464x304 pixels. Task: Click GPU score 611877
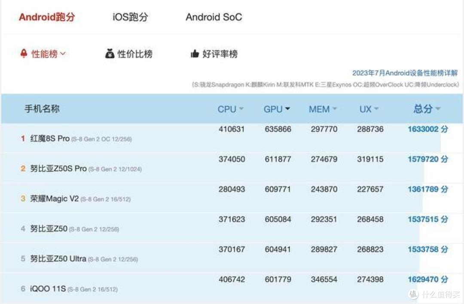(x=278, y=159)
